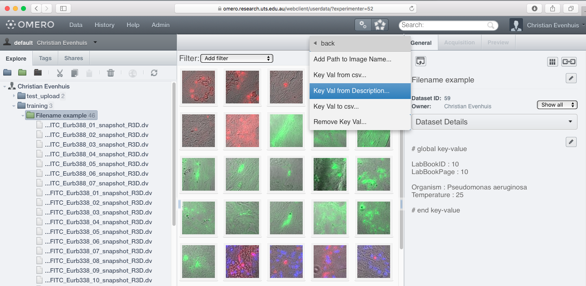Open the Christian Evenhuis account menu arrow

pos(583,25)
